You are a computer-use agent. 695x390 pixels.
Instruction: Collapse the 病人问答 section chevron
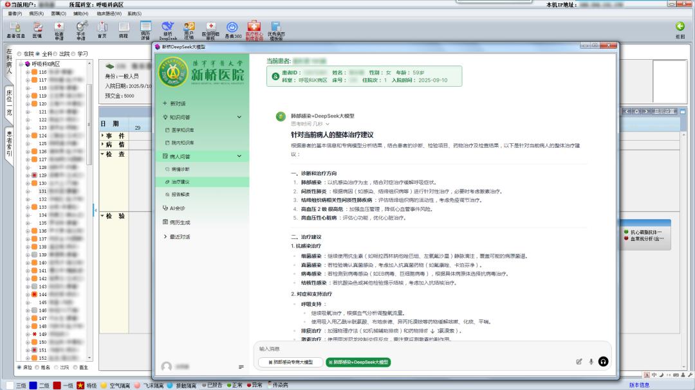coord(239,156)
